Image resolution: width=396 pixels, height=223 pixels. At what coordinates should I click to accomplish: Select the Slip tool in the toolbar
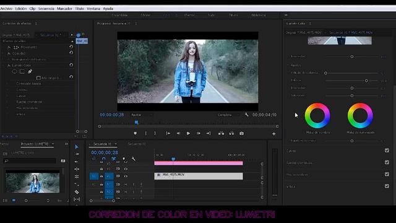pyautogui.click(x=77, y=199)
